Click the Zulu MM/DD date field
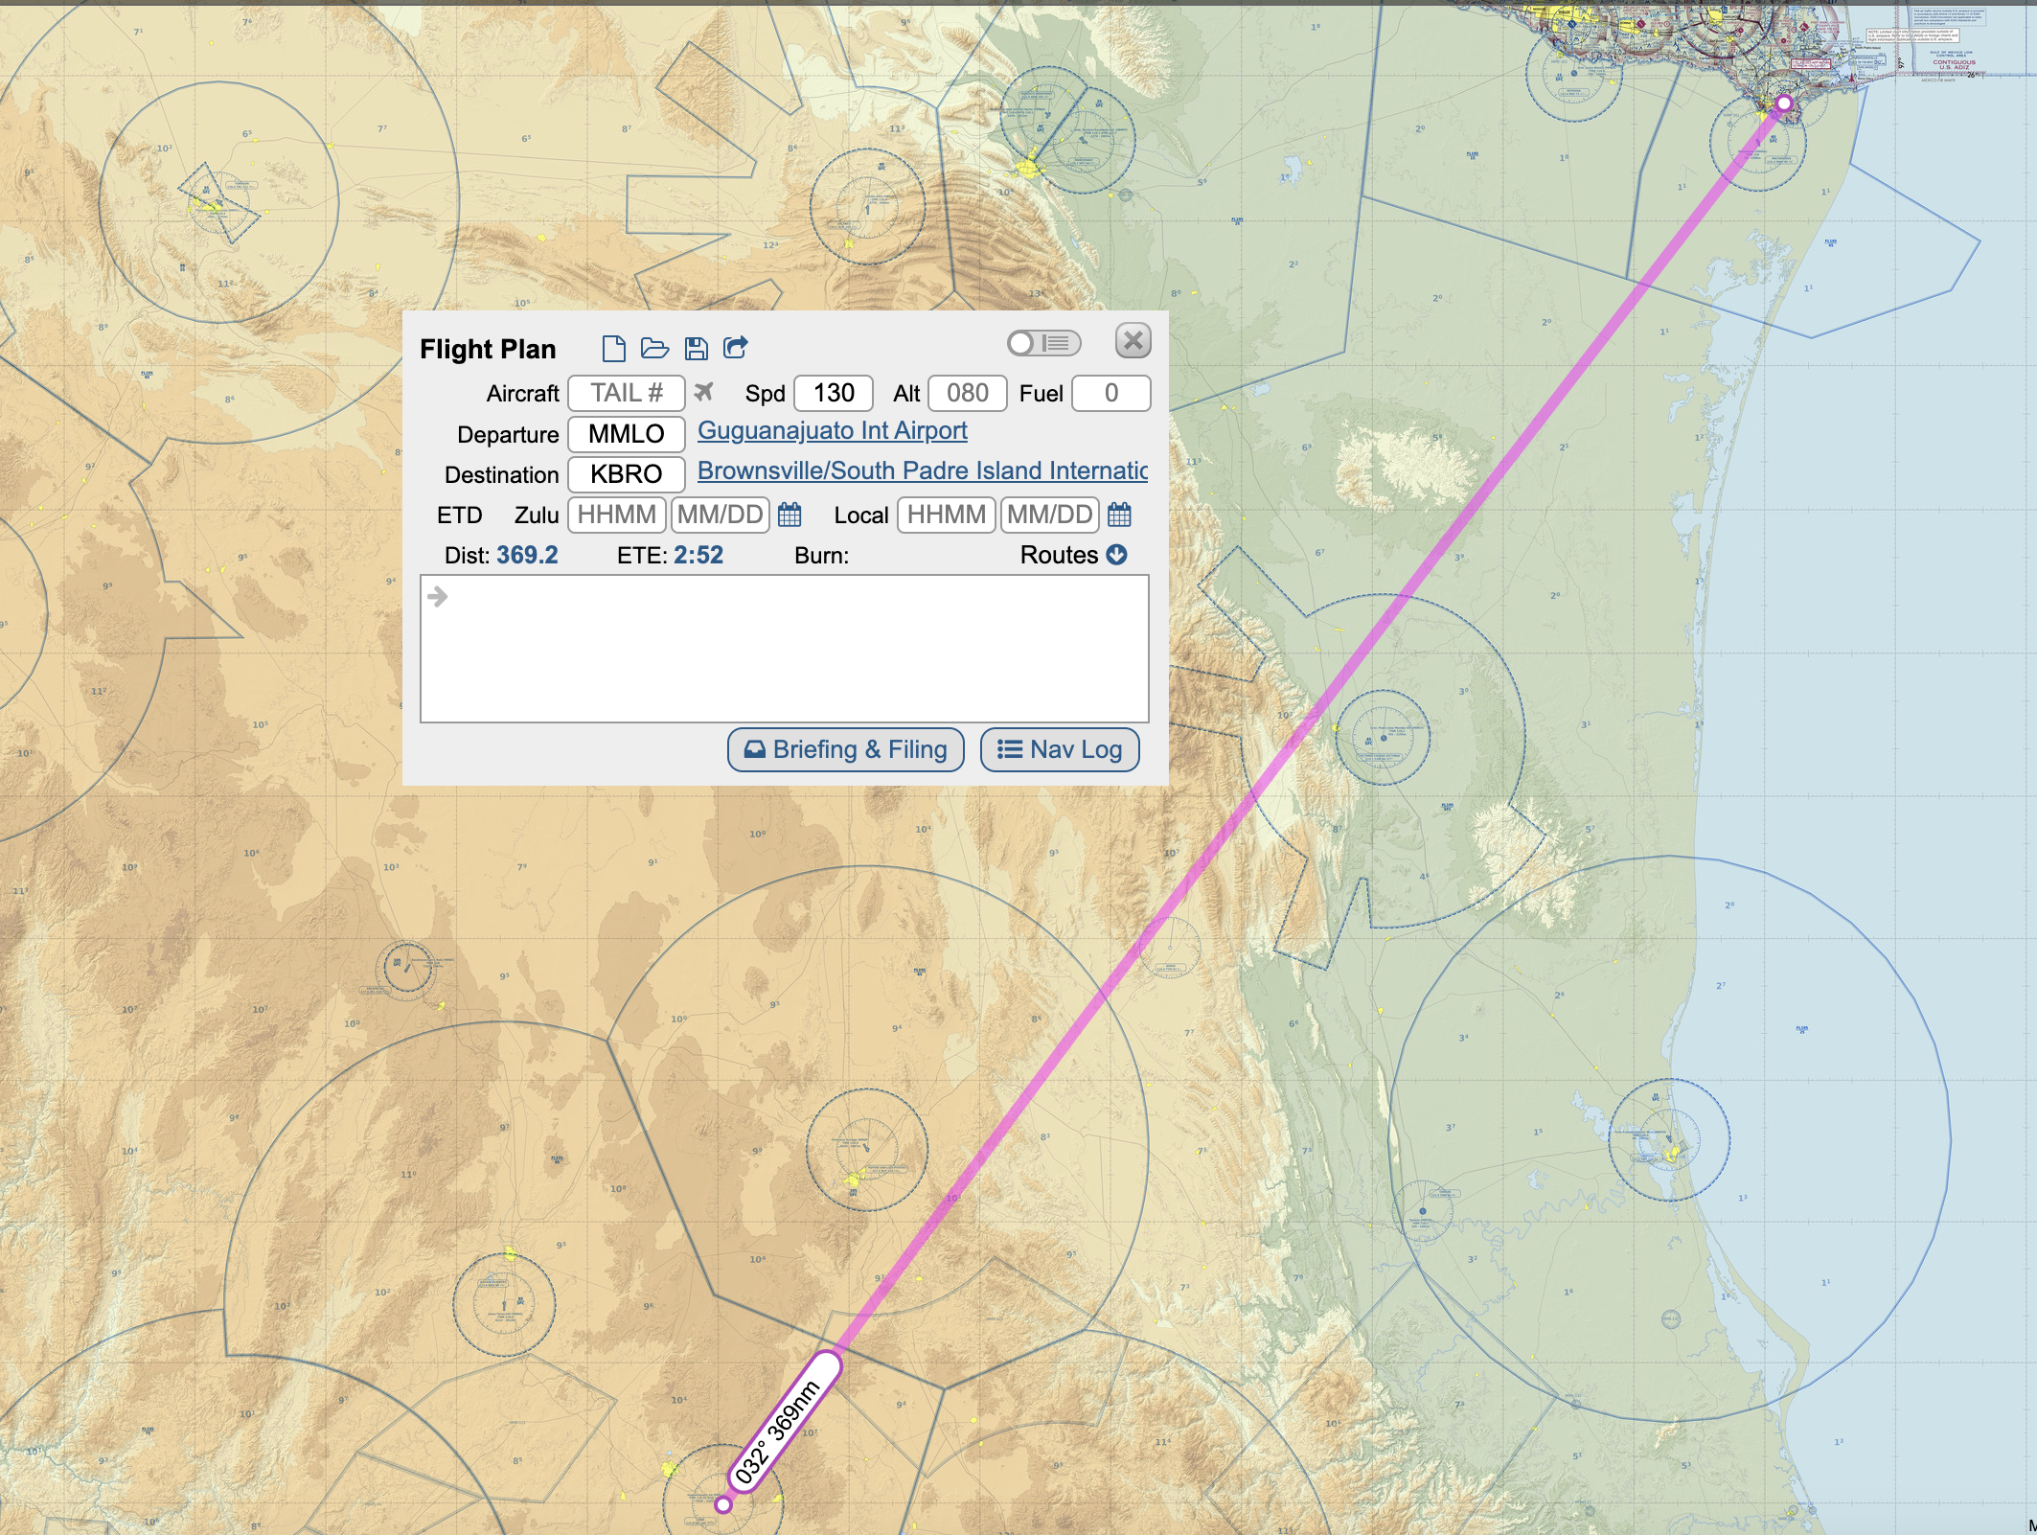The image size is (2037, 1535). pyautogui.click(x=721, y=515)
